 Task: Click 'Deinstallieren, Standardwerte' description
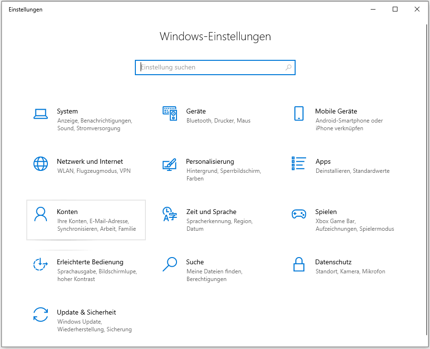(x=353, y=171)
